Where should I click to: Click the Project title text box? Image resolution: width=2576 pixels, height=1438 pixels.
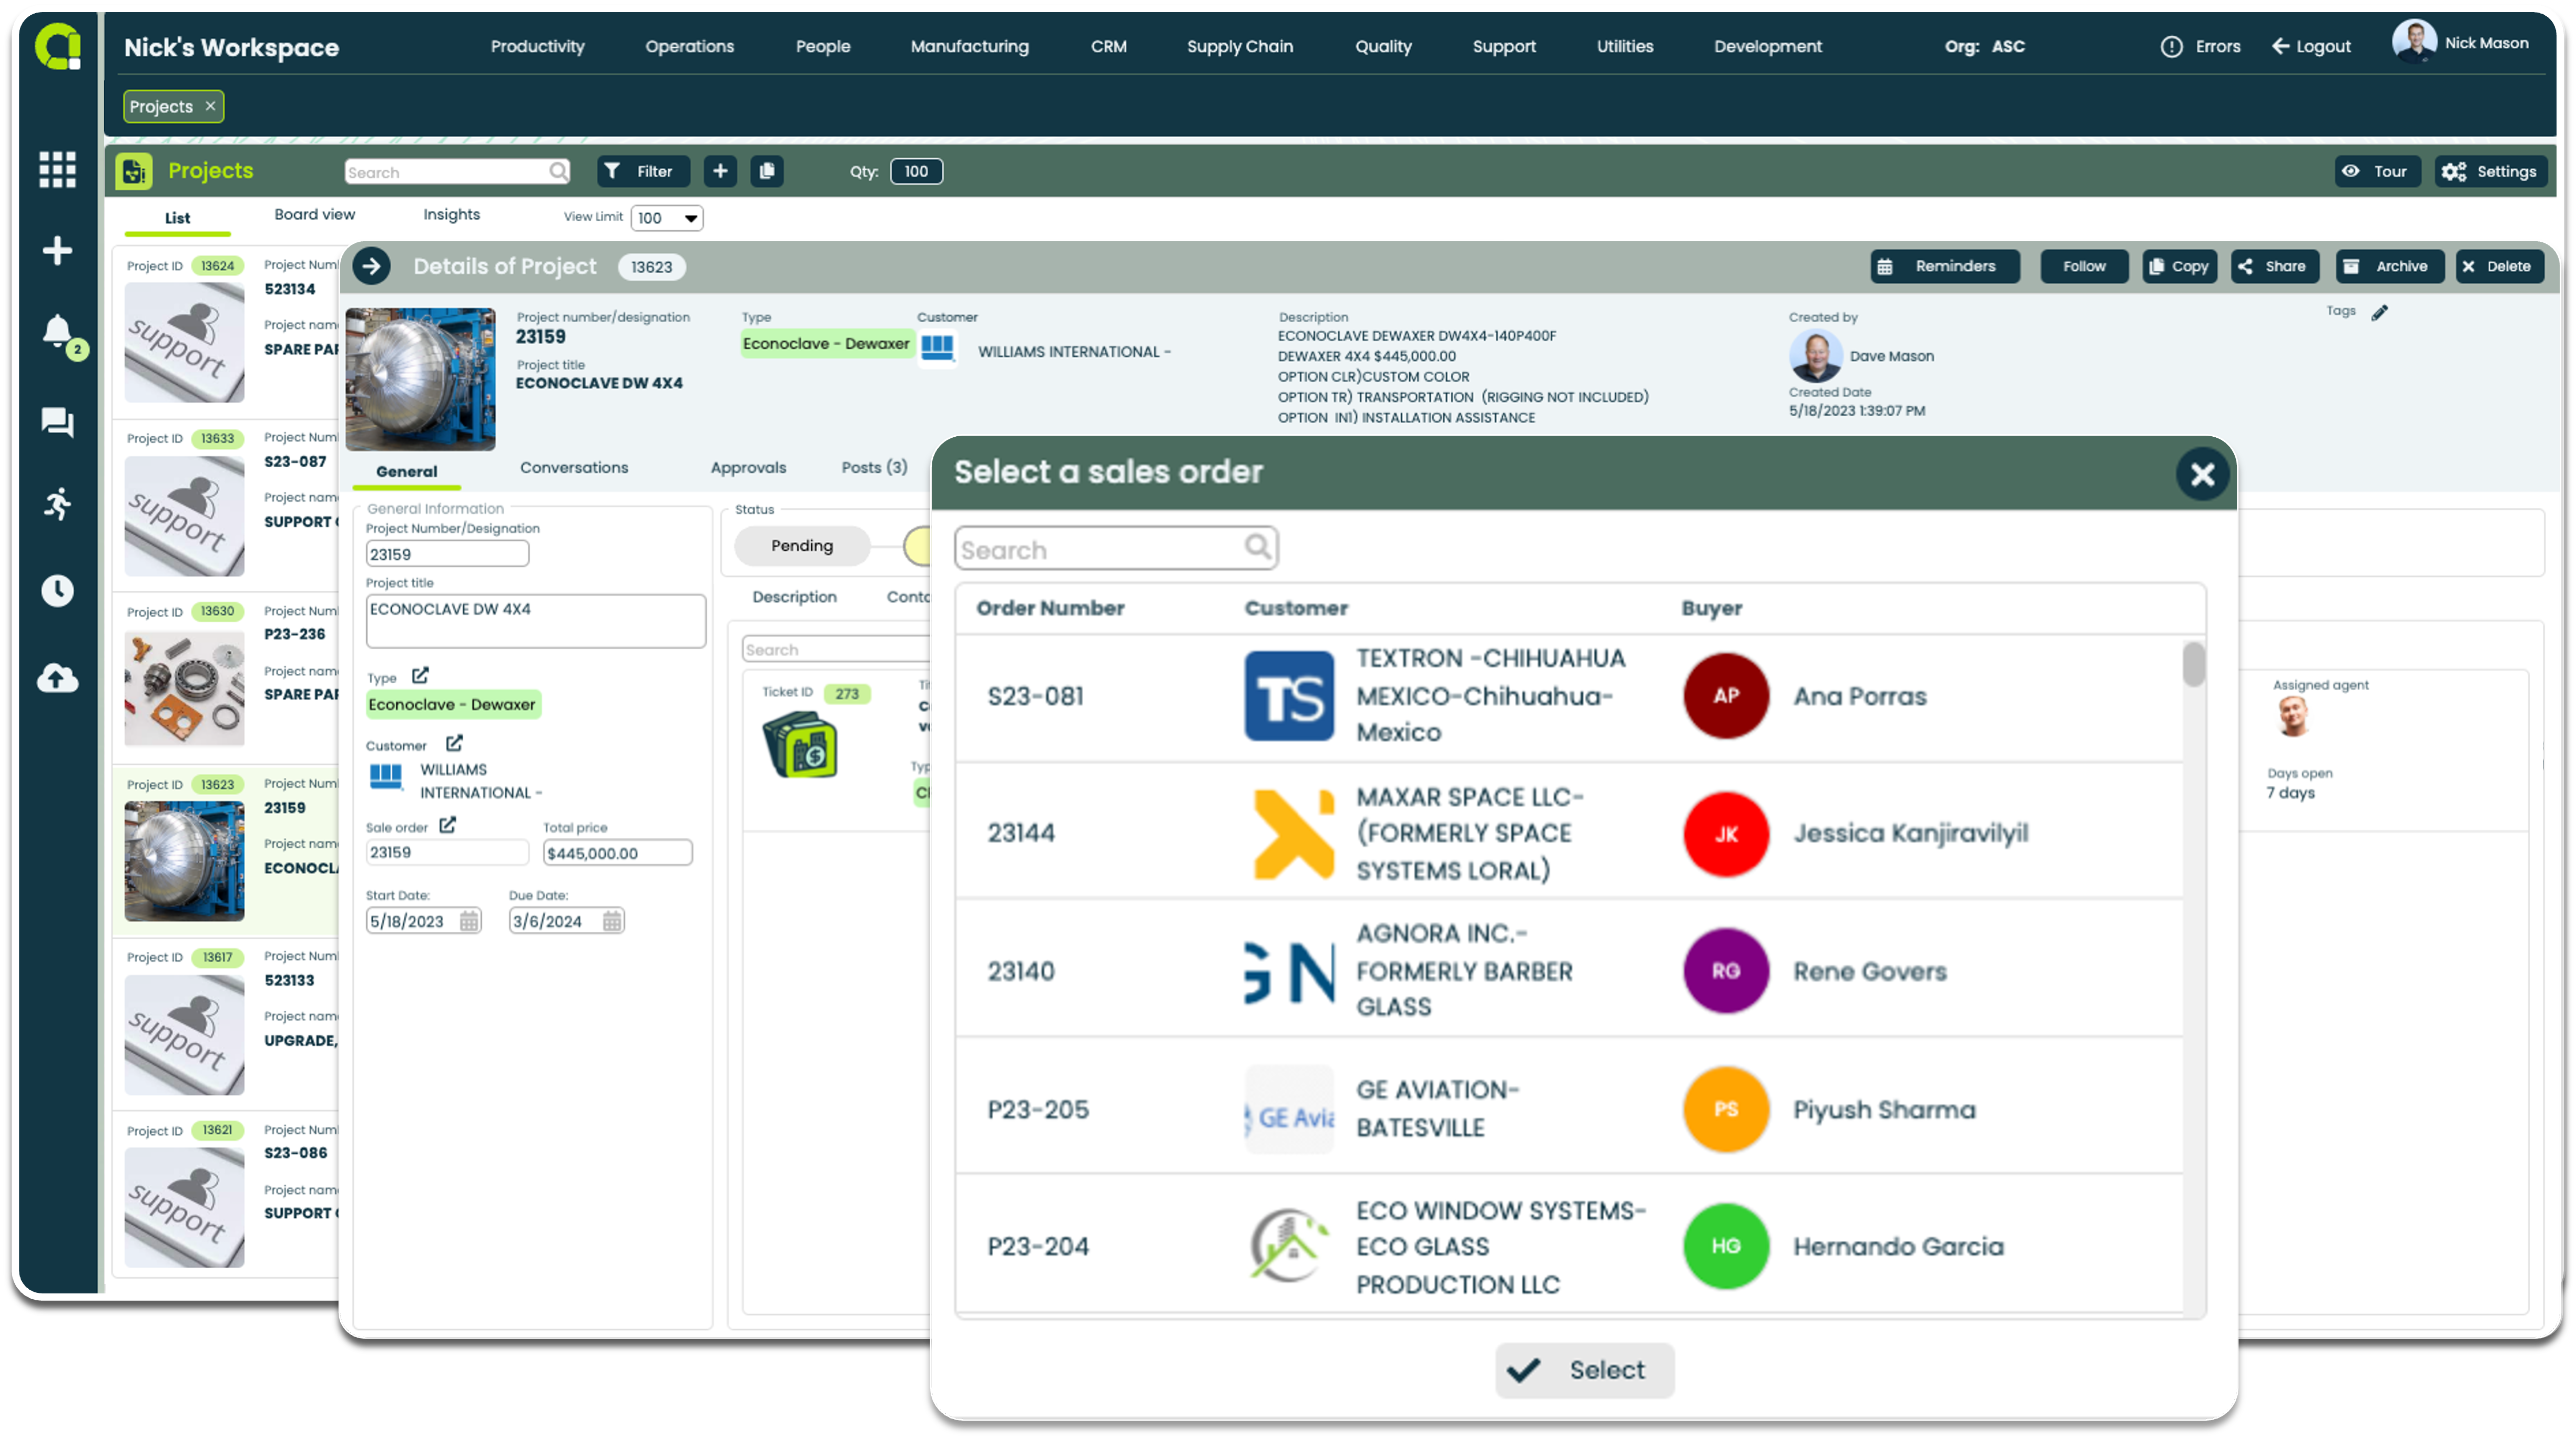tap(535, 621)
